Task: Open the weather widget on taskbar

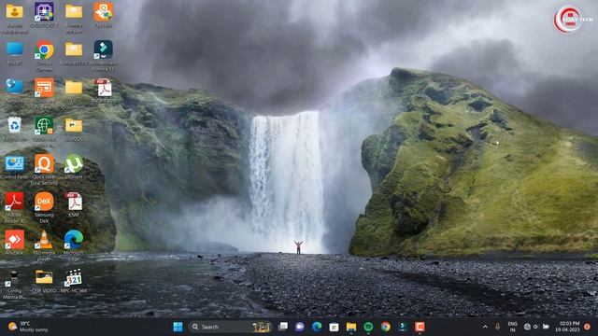Action: (28, 327)
